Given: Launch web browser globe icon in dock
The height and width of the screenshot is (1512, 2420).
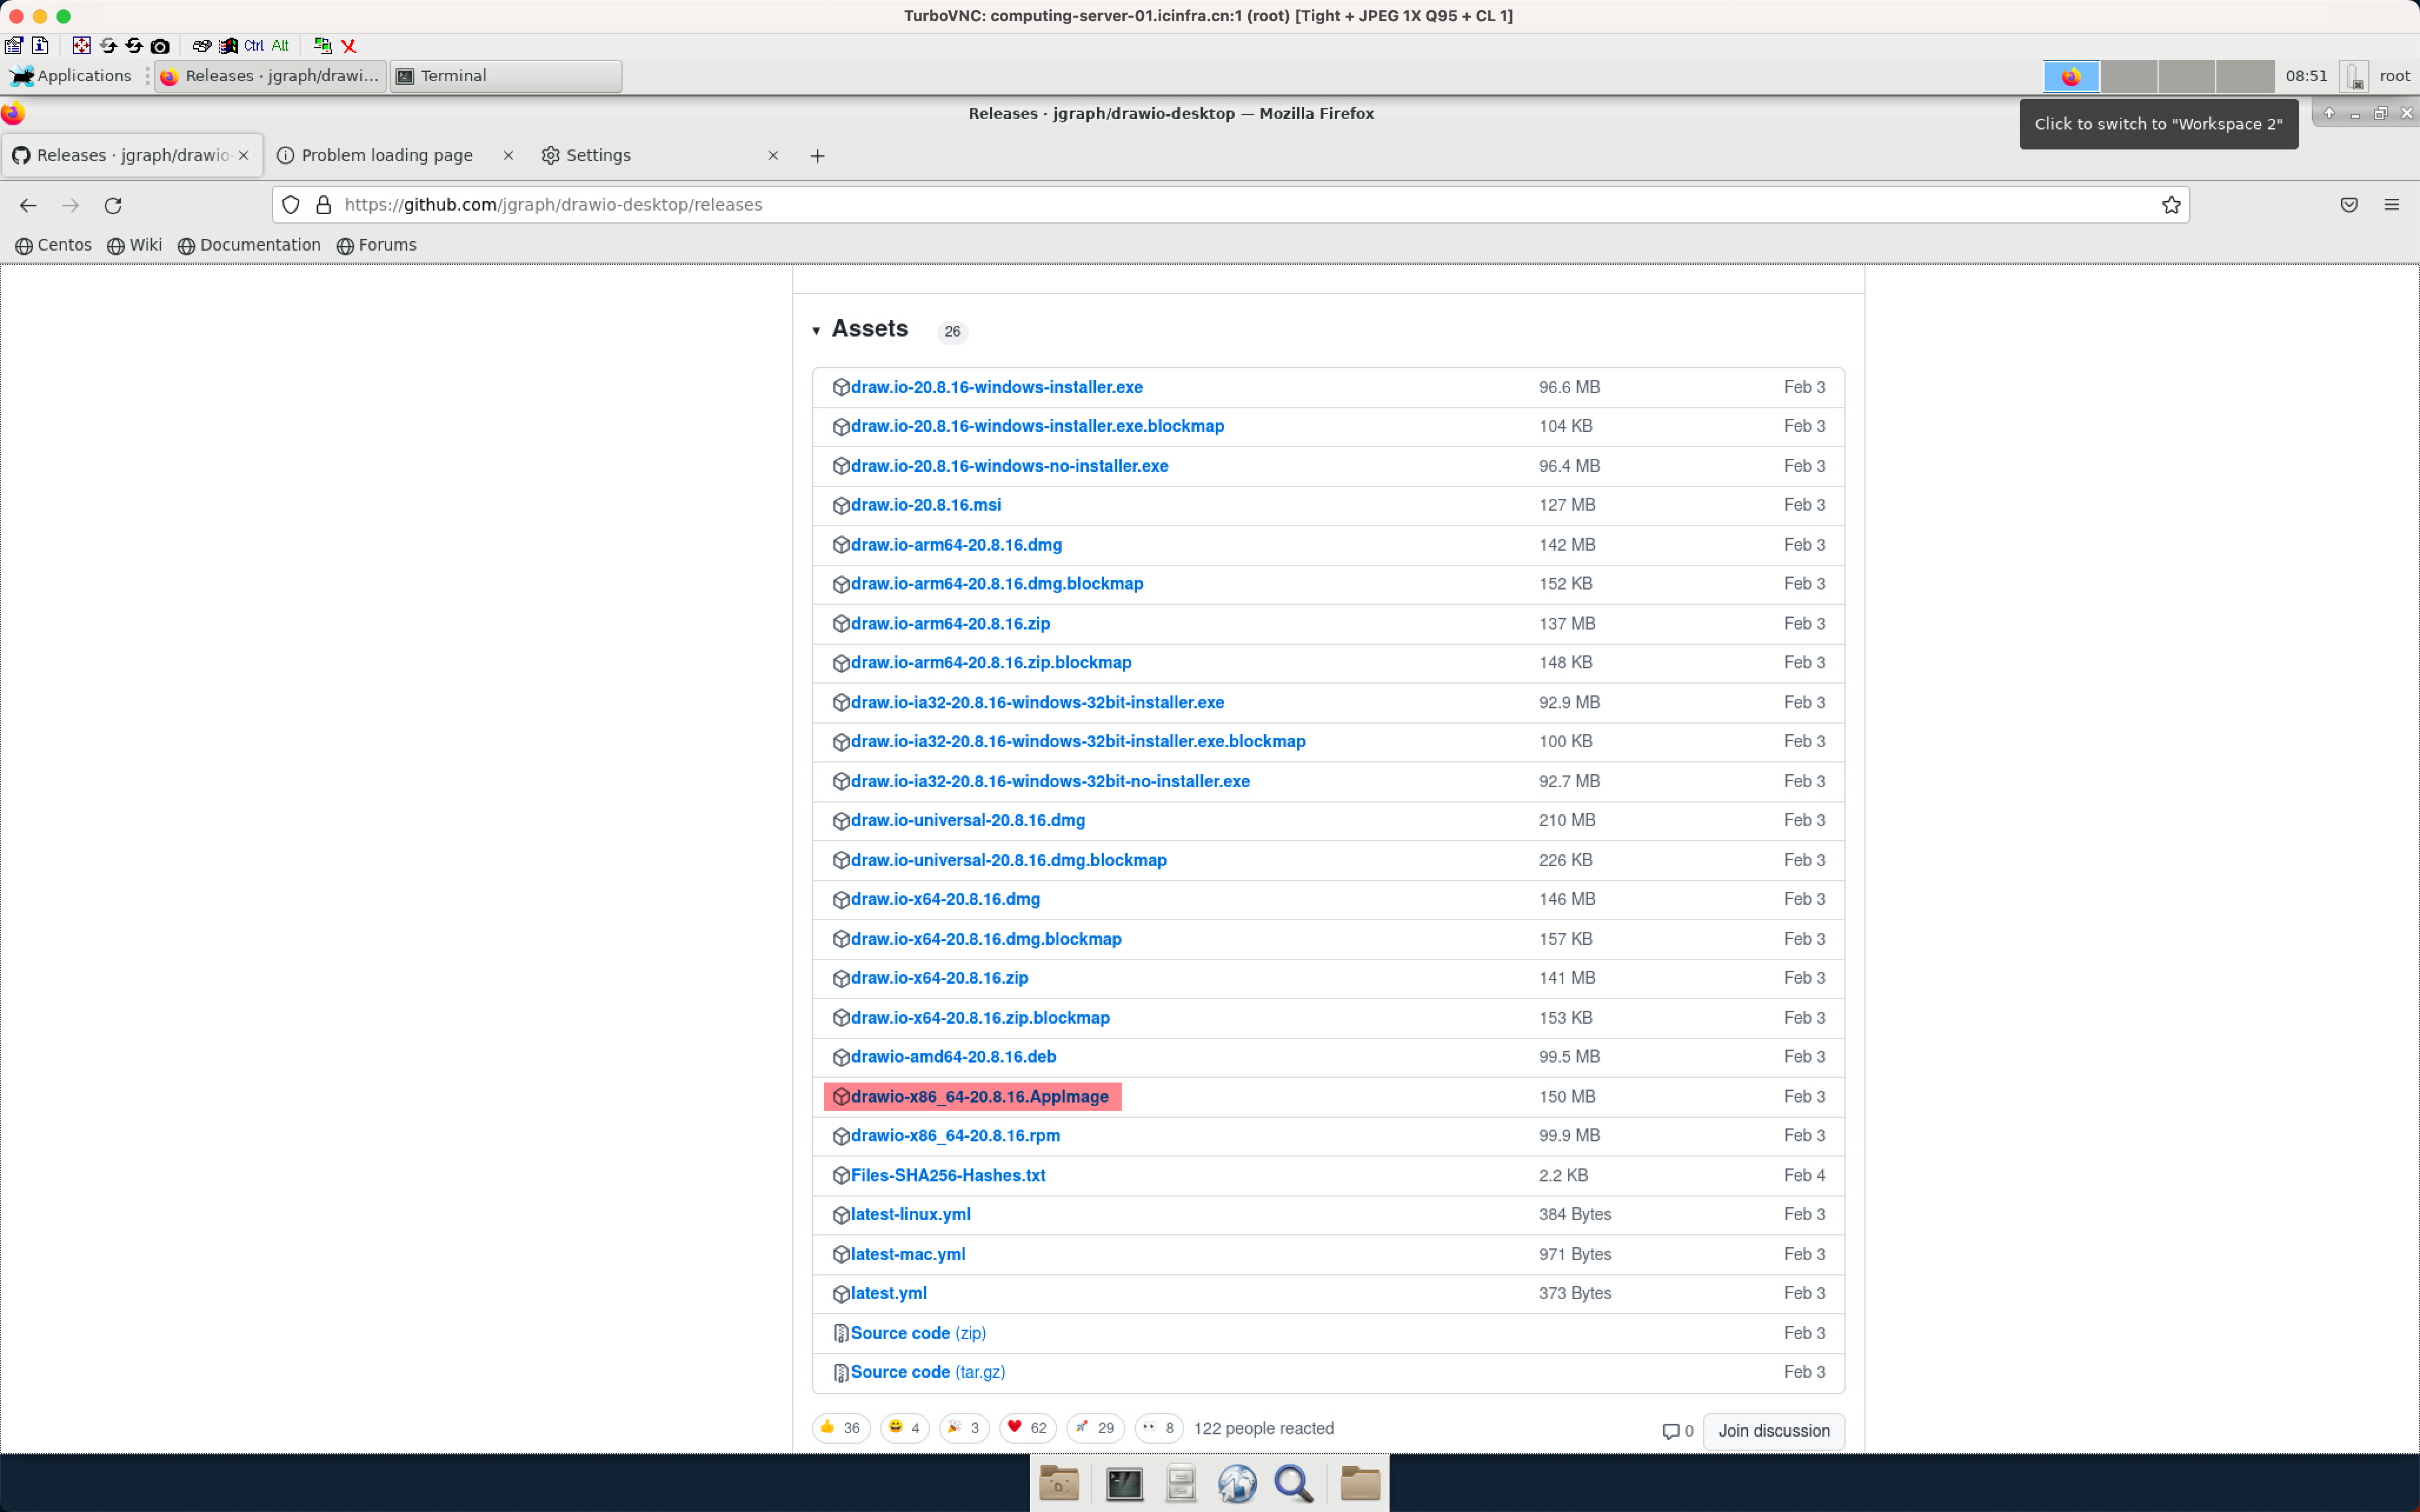Looking at the screenshot, I should click(1237, 1484).
